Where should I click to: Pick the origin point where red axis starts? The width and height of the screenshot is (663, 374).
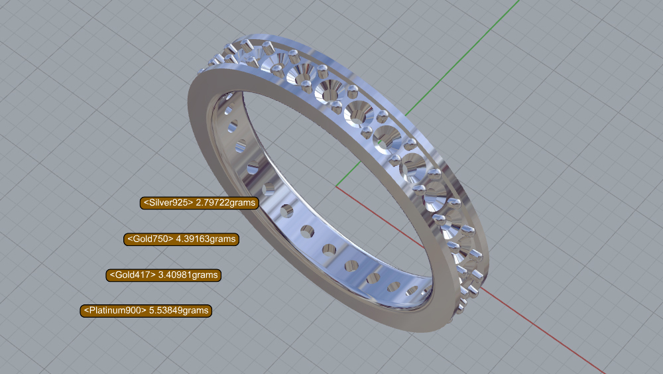337,186
